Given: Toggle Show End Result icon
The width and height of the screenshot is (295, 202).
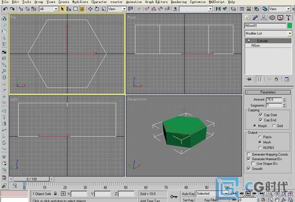Looking at the screenshot, I should click(260, 79).
